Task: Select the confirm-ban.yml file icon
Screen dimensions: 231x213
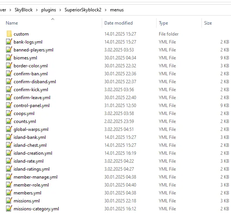Action: 9,73
